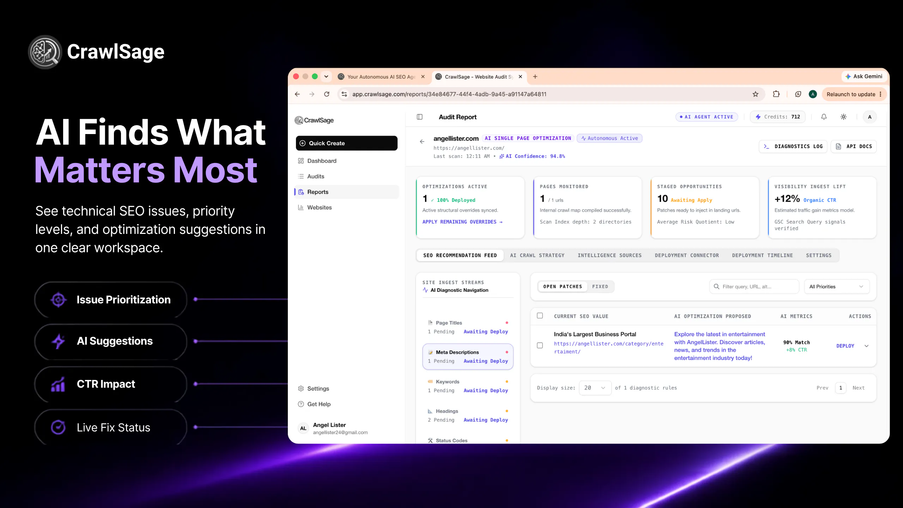Click the CrawlSage logo in the sidebar
Viewport: 903px width, 508px height.
click(314, 120)
